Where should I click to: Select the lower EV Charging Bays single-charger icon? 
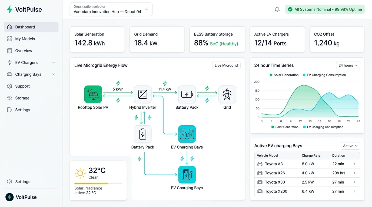point(187,175)
